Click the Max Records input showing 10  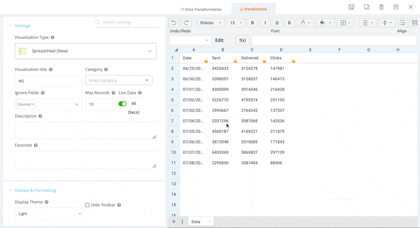coord(100,104)
